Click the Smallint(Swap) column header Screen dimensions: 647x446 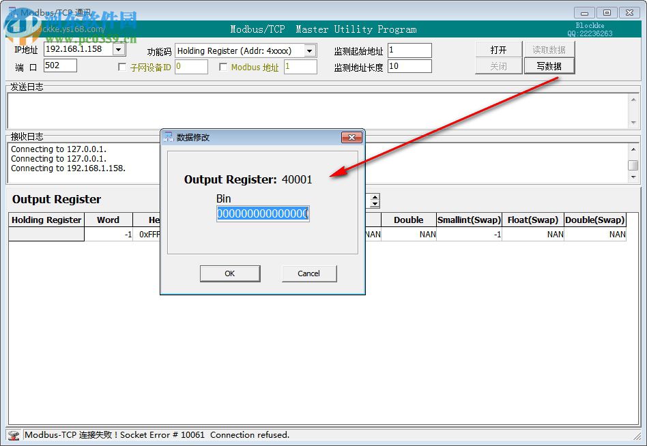(x=469, y=220)
